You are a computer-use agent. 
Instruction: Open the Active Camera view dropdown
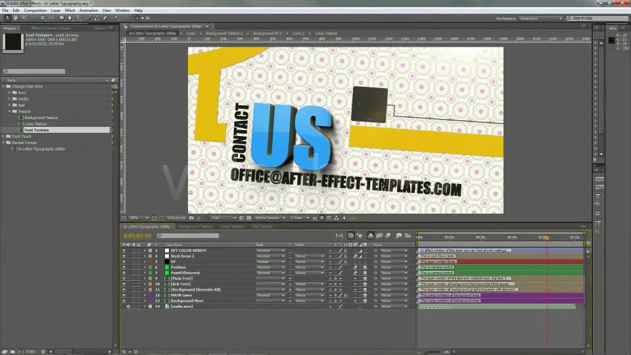click(269, 218)
